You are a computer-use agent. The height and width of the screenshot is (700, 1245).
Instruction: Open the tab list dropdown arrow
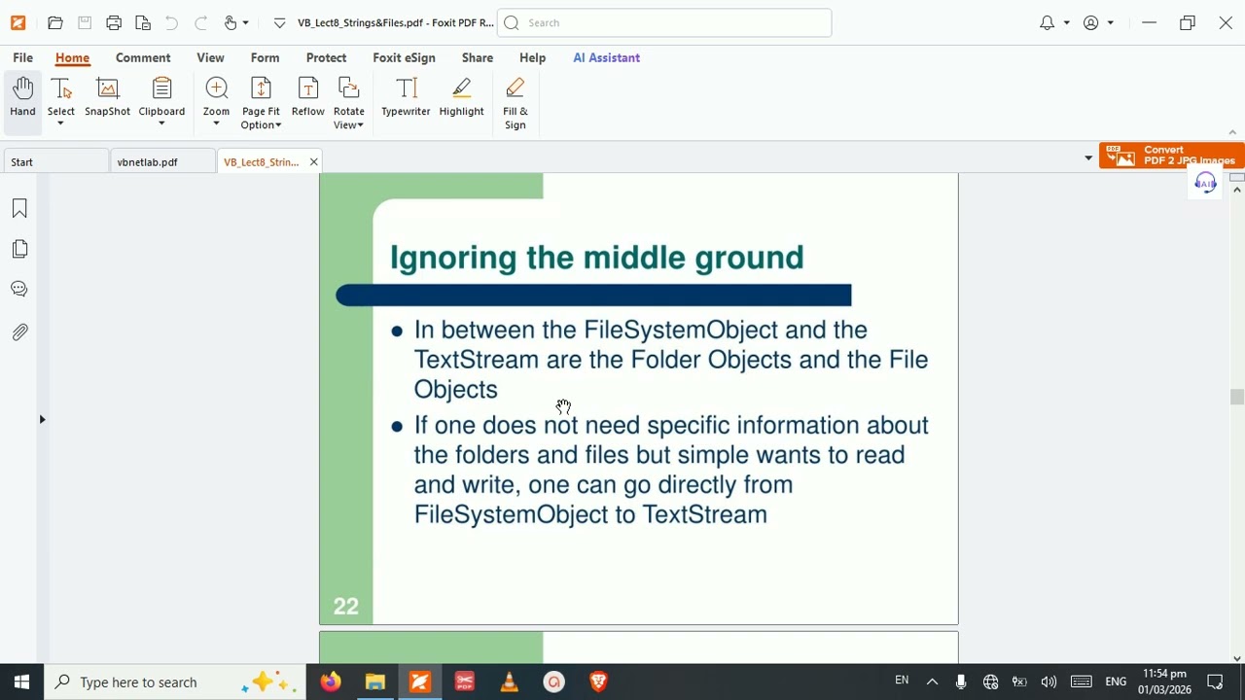pyautogui.click(x=1088, y=157)
